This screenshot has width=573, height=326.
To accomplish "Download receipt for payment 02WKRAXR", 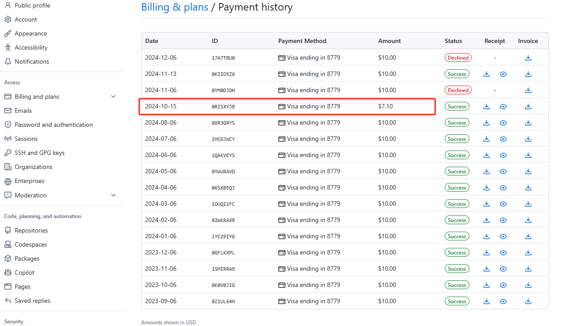I will click(487, 220).
